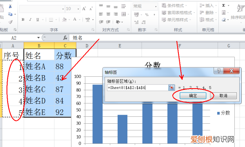This screenshot has width=245, height=147.
Task: Open the Number group dialog launcher
Action: coord(156,29)
